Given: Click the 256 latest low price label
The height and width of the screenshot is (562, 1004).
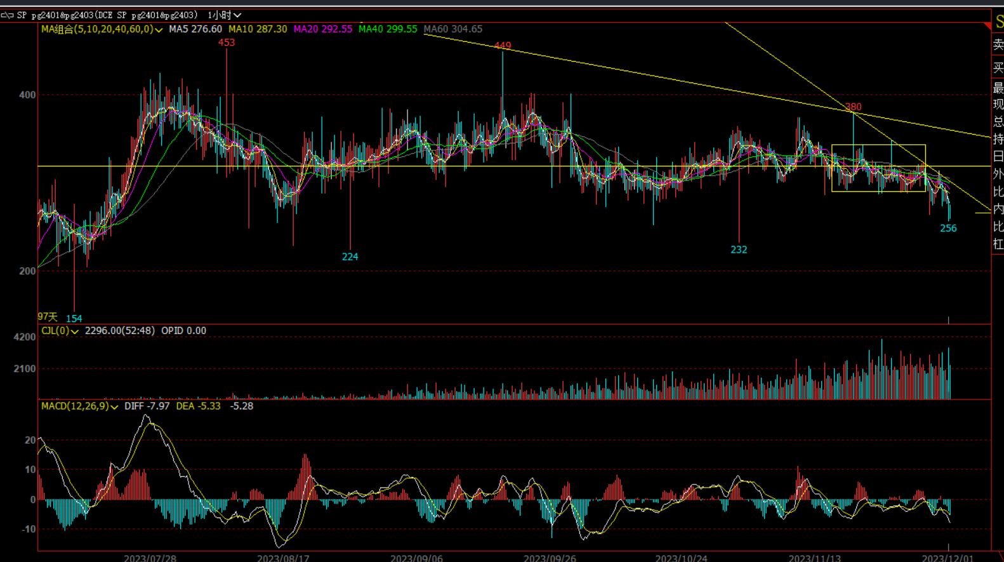Looking at the screenshot, I should pyautogui.click(x=948, y=229).
